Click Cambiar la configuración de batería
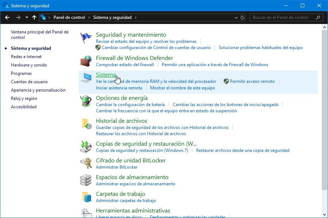Image resolution: width=328 pixels, height=218 pixels. click(130, 105)
